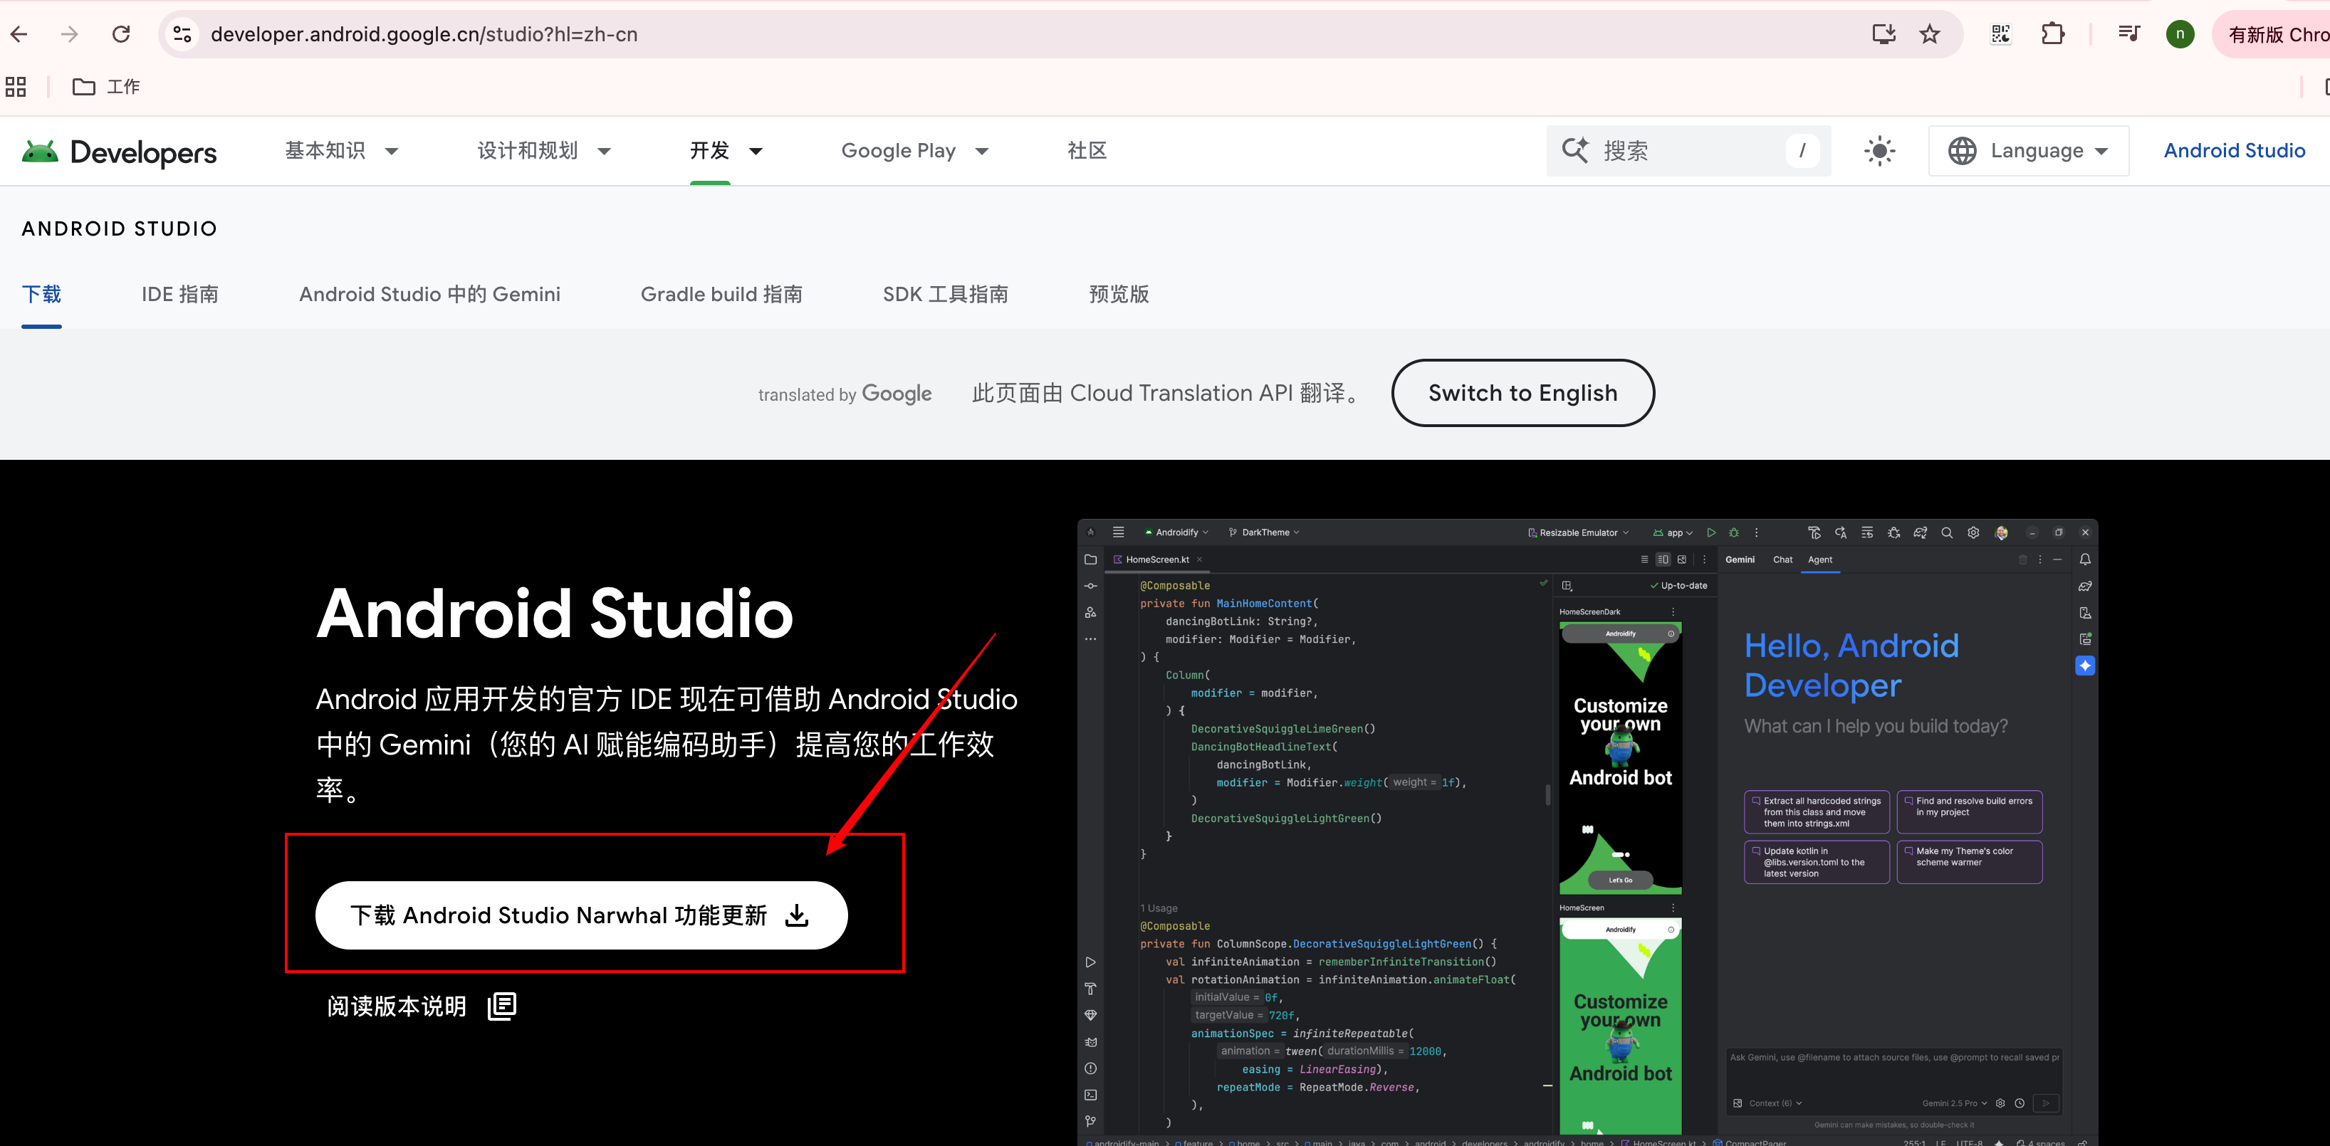
Task: Open the hamburger main menu in IDE preview
Action: pyautogui.click(x=1119, y=532)
